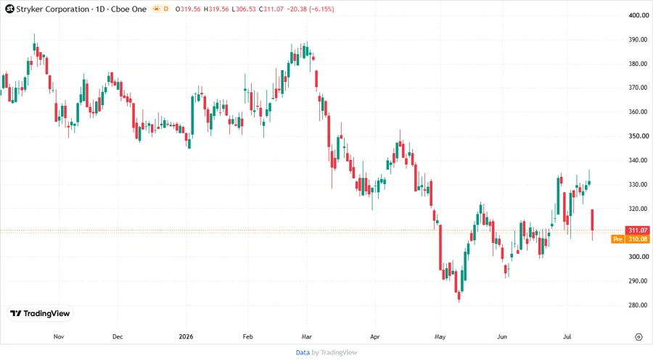The height and width of the screenshot is (361, 653).
Task: Click the 290.00 price axis label
Action: (638, 281)
